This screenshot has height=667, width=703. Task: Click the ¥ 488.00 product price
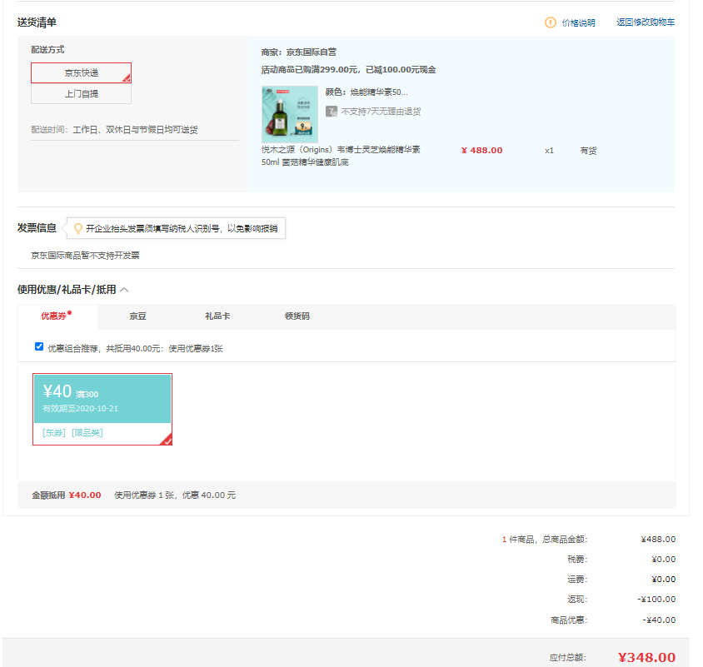click(482, 151)
